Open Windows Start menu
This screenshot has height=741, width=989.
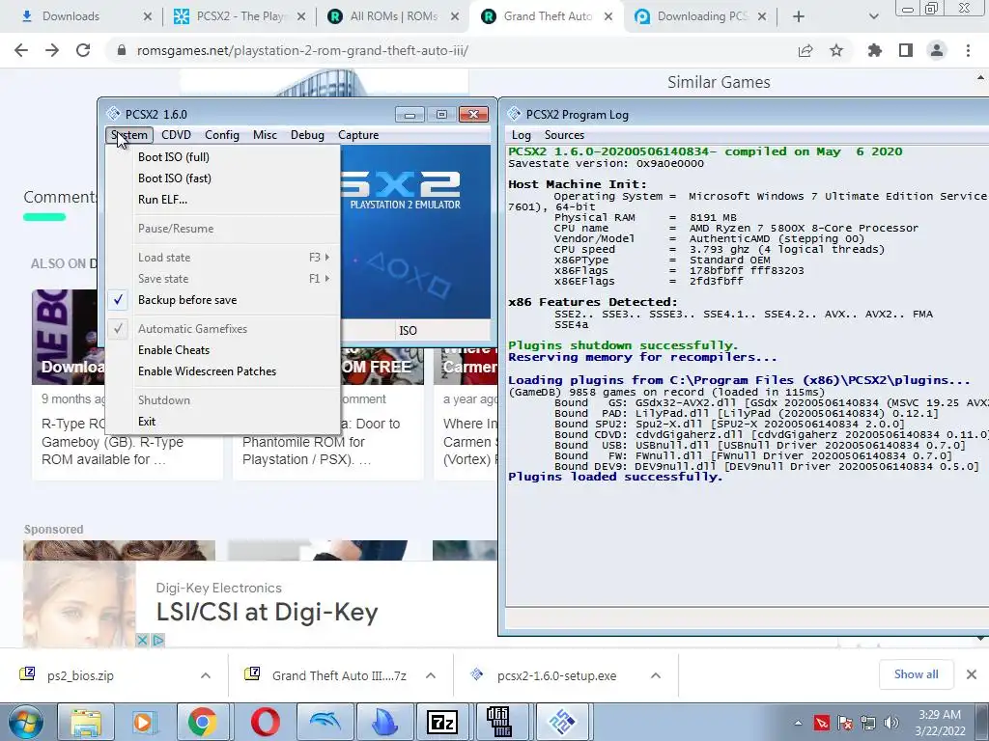pos(25,722)
